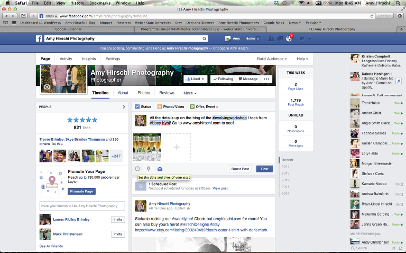Screen dimensions: 406x253
Task: Open the Popular bookmarks folder dropdown
Action: 313,23
